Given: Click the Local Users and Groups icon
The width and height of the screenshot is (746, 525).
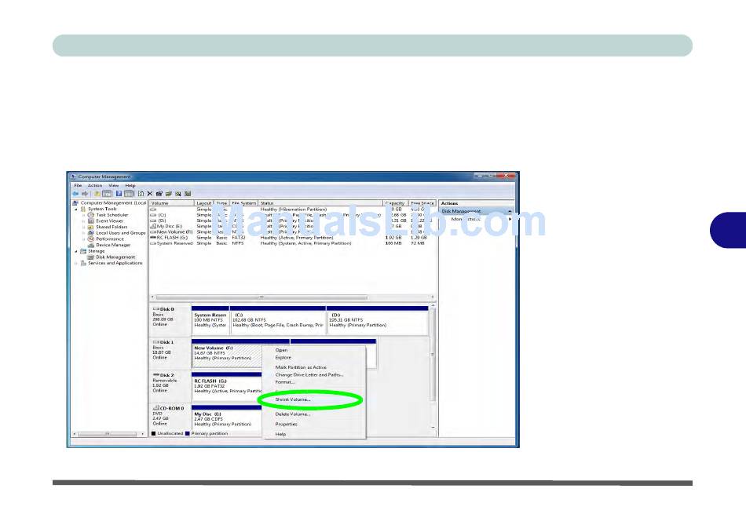Looking at the screenshot, I should click(x=91, y=233).
